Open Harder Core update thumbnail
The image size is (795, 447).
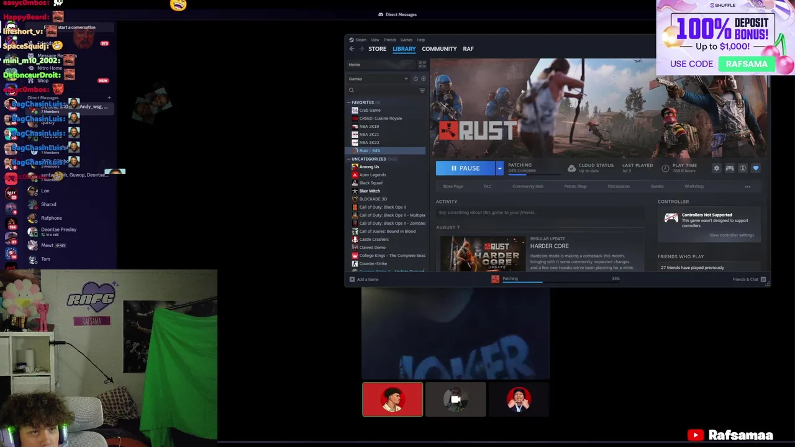point(483,253)
